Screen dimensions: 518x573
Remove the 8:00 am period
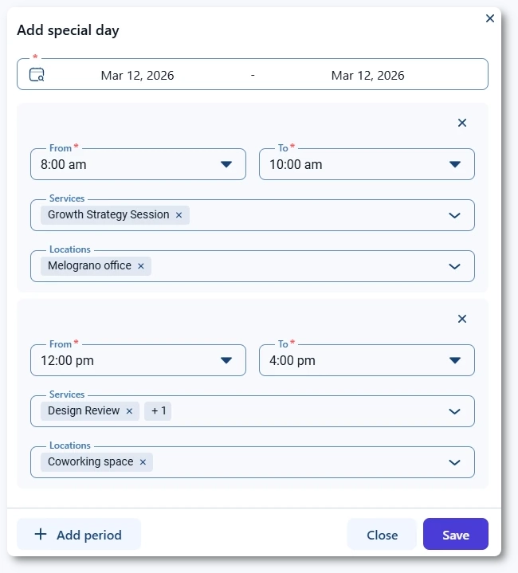tap(462, 123)
